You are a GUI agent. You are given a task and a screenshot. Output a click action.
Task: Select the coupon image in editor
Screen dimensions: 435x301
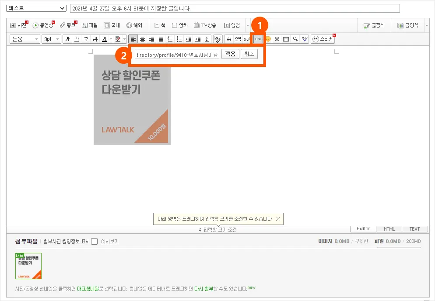(x=132, y=100)
